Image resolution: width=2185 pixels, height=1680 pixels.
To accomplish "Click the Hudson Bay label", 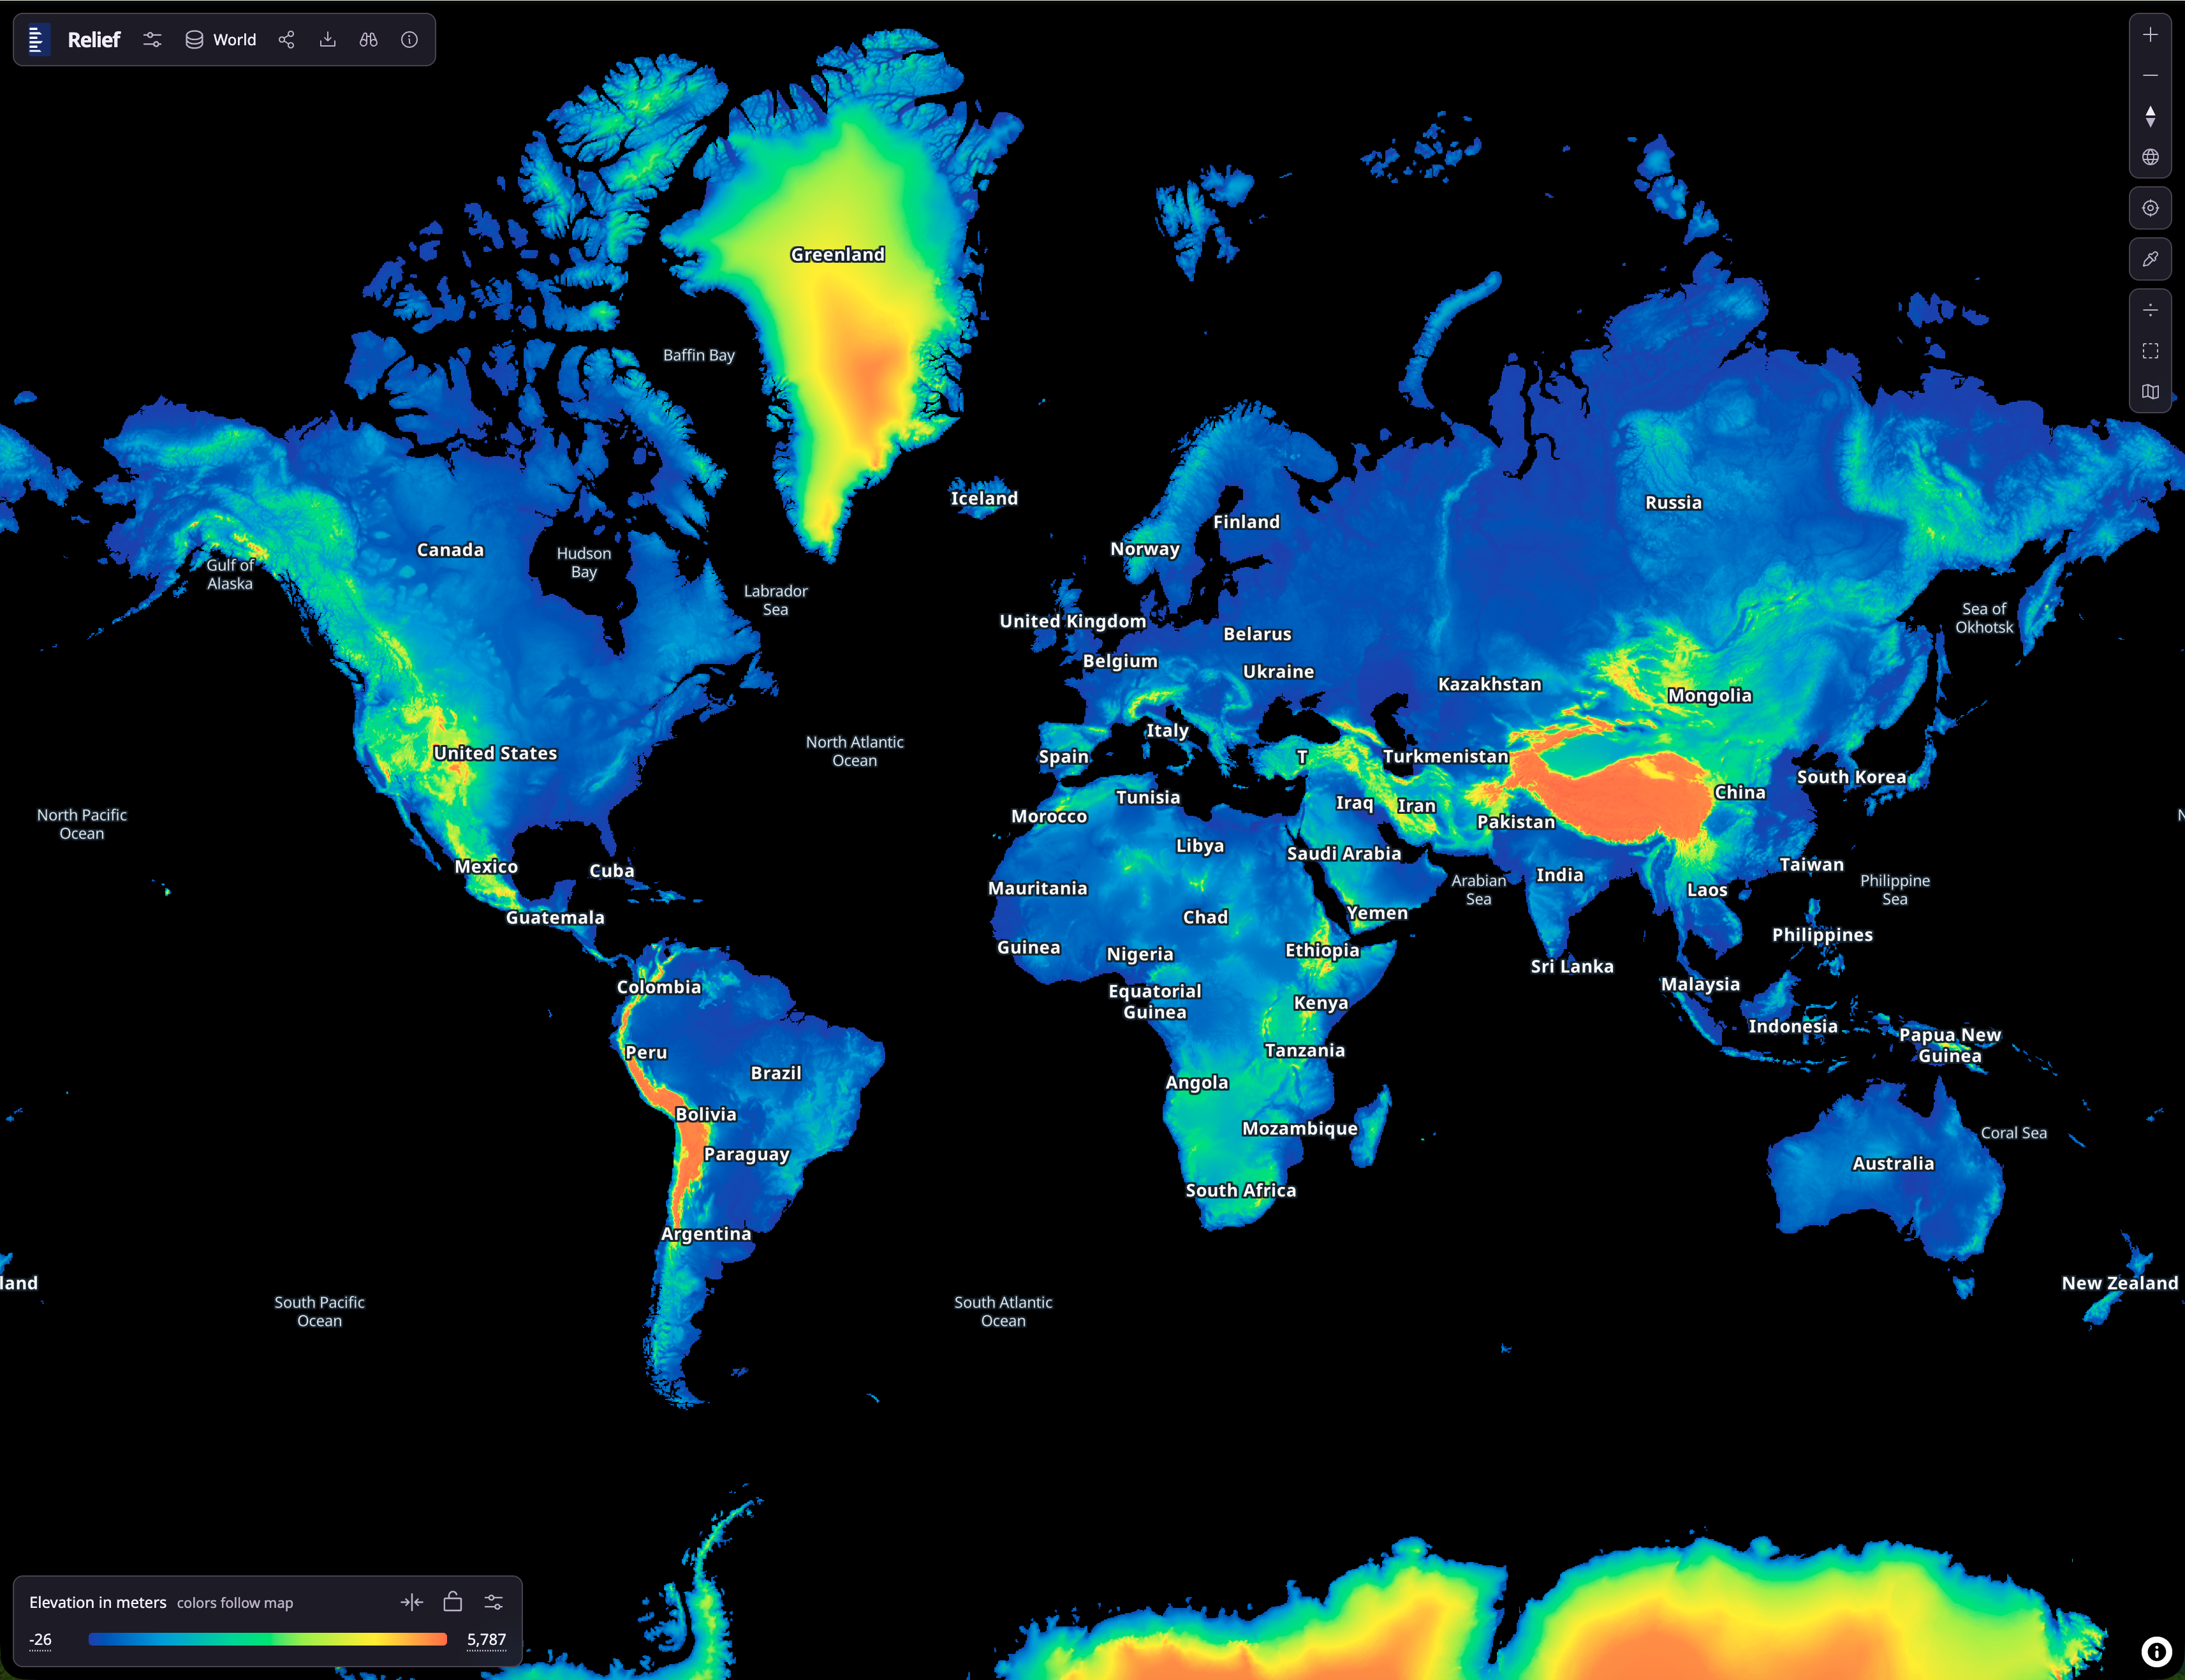I will pyautogui.click(x=584, y=562).
